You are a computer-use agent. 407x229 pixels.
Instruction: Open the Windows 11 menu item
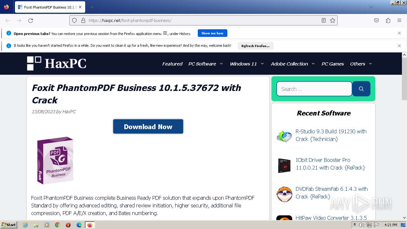coord(243,64)
